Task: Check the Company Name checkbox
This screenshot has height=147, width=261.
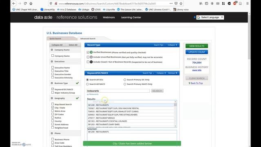Action: tap(53, 56)
